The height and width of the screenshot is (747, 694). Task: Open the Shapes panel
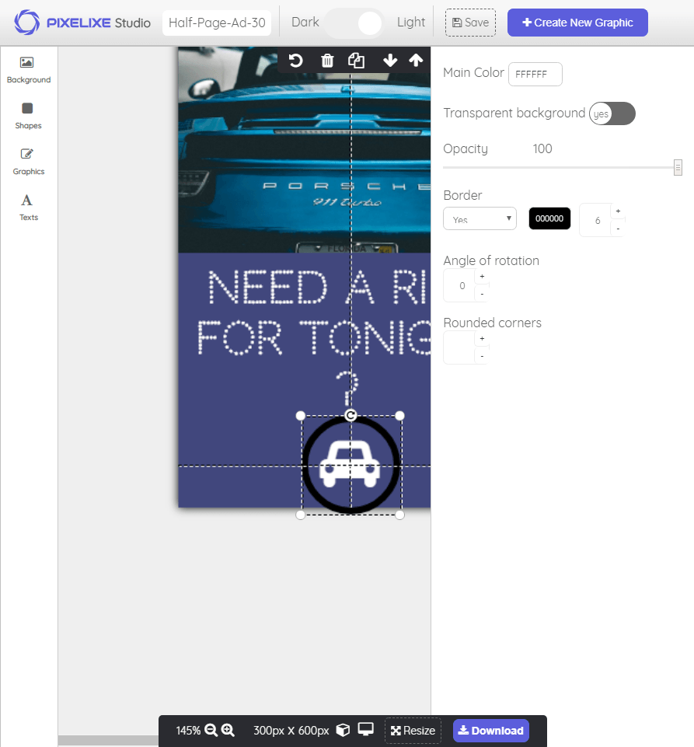[x=28, y=116]
